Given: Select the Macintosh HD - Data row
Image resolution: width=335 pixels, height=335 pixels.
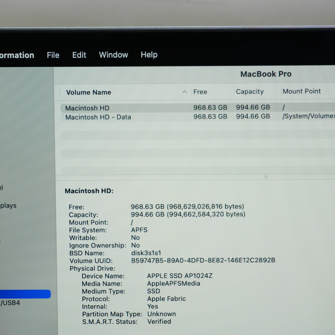Looking at the screenshot, I should (x=198, y=117).
